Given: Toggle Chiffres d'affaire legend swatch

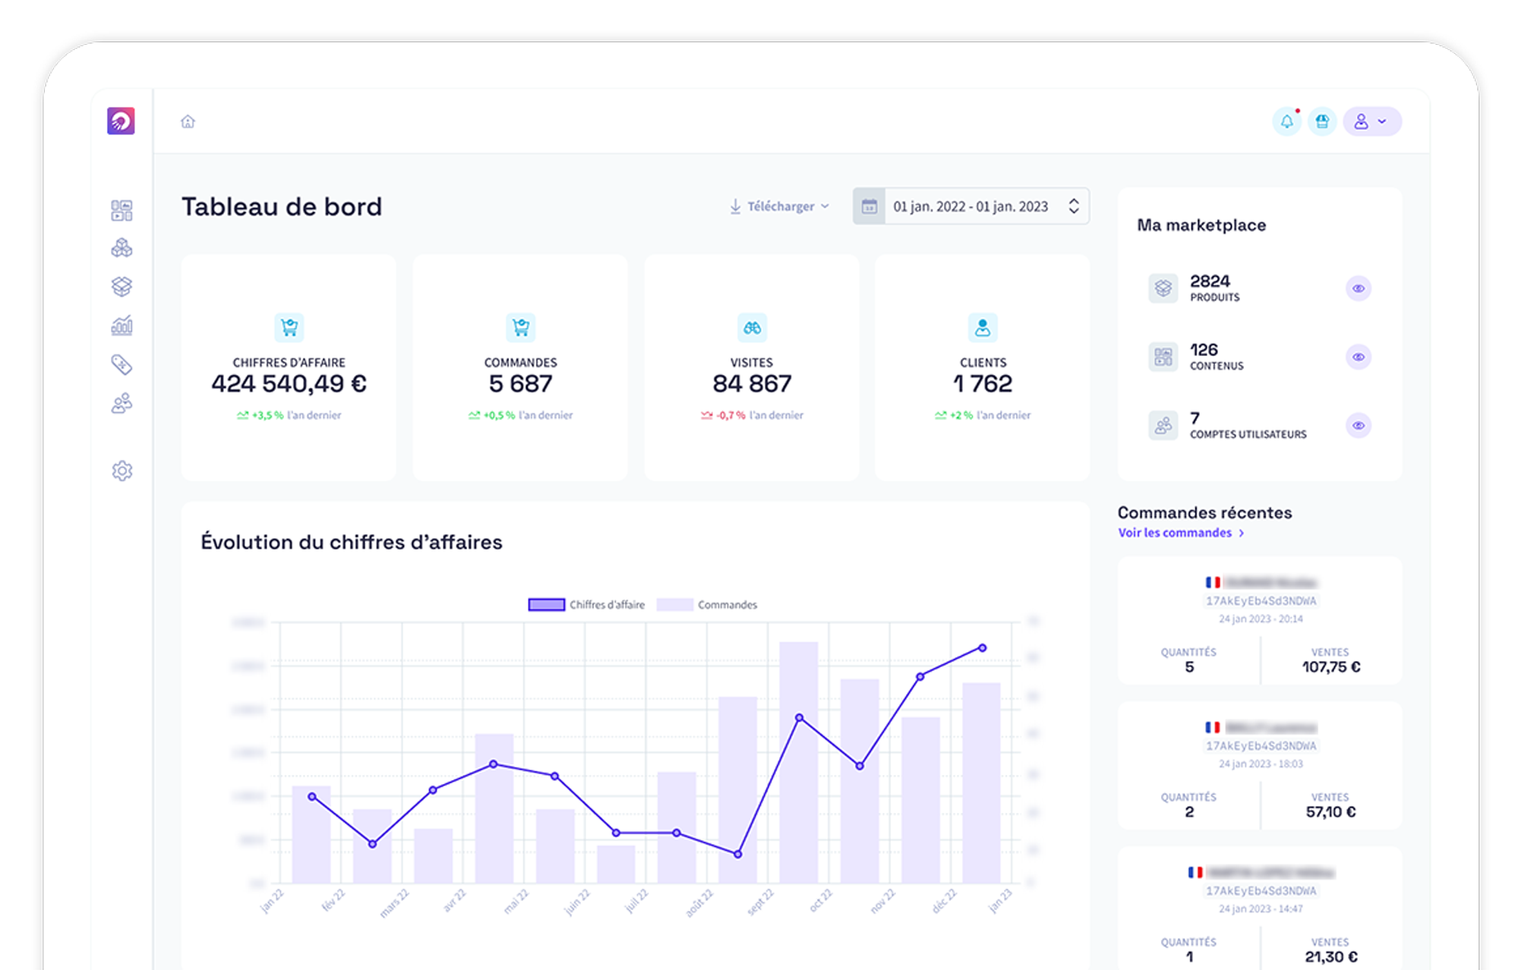Looking at the screenshot, I should point(546,605).
